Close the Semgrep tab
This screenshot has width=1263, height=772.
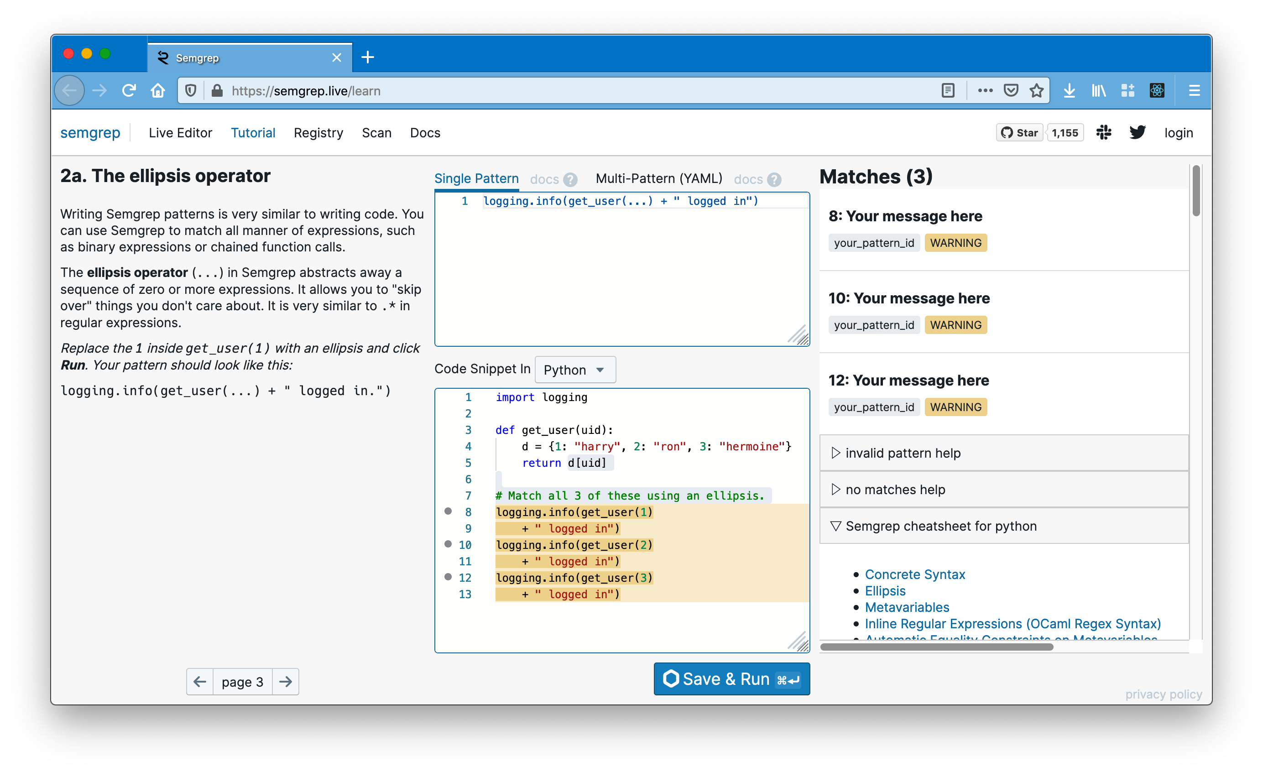point(336,57)
